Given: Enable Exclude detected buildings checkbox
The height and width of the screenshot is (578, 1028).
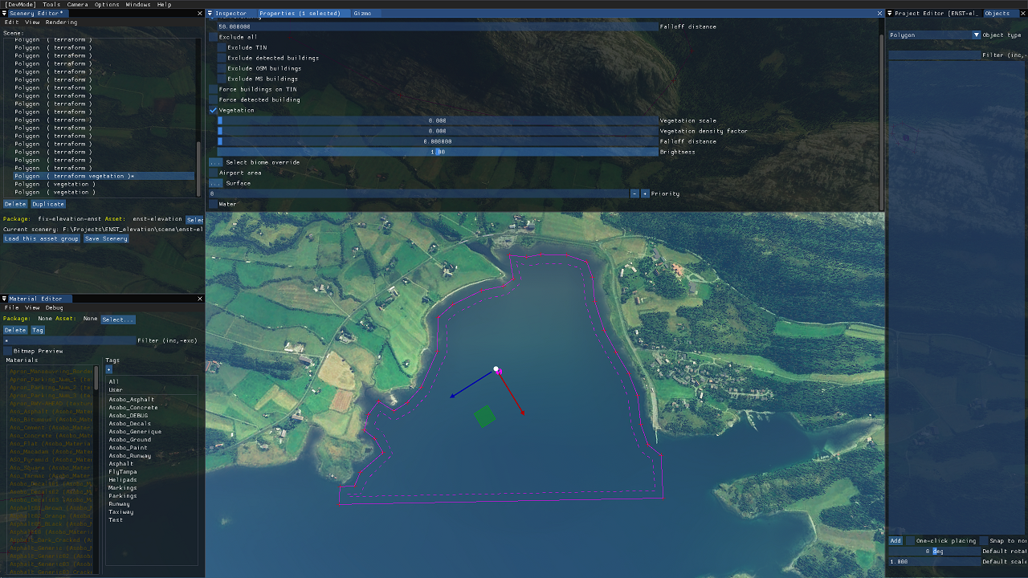Looking at the screenshot, I should 222,58.
